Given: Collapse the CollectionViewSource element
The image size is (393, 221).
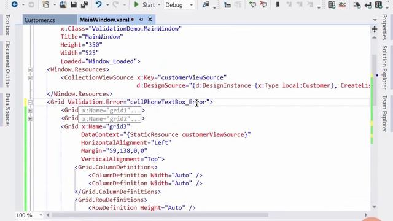Looking at the screenshot, I should tap(30, 78).
